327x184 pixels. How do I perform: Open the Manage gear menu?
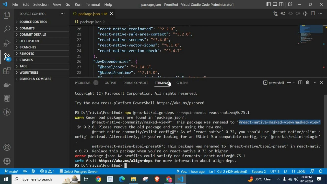point(7,161)
